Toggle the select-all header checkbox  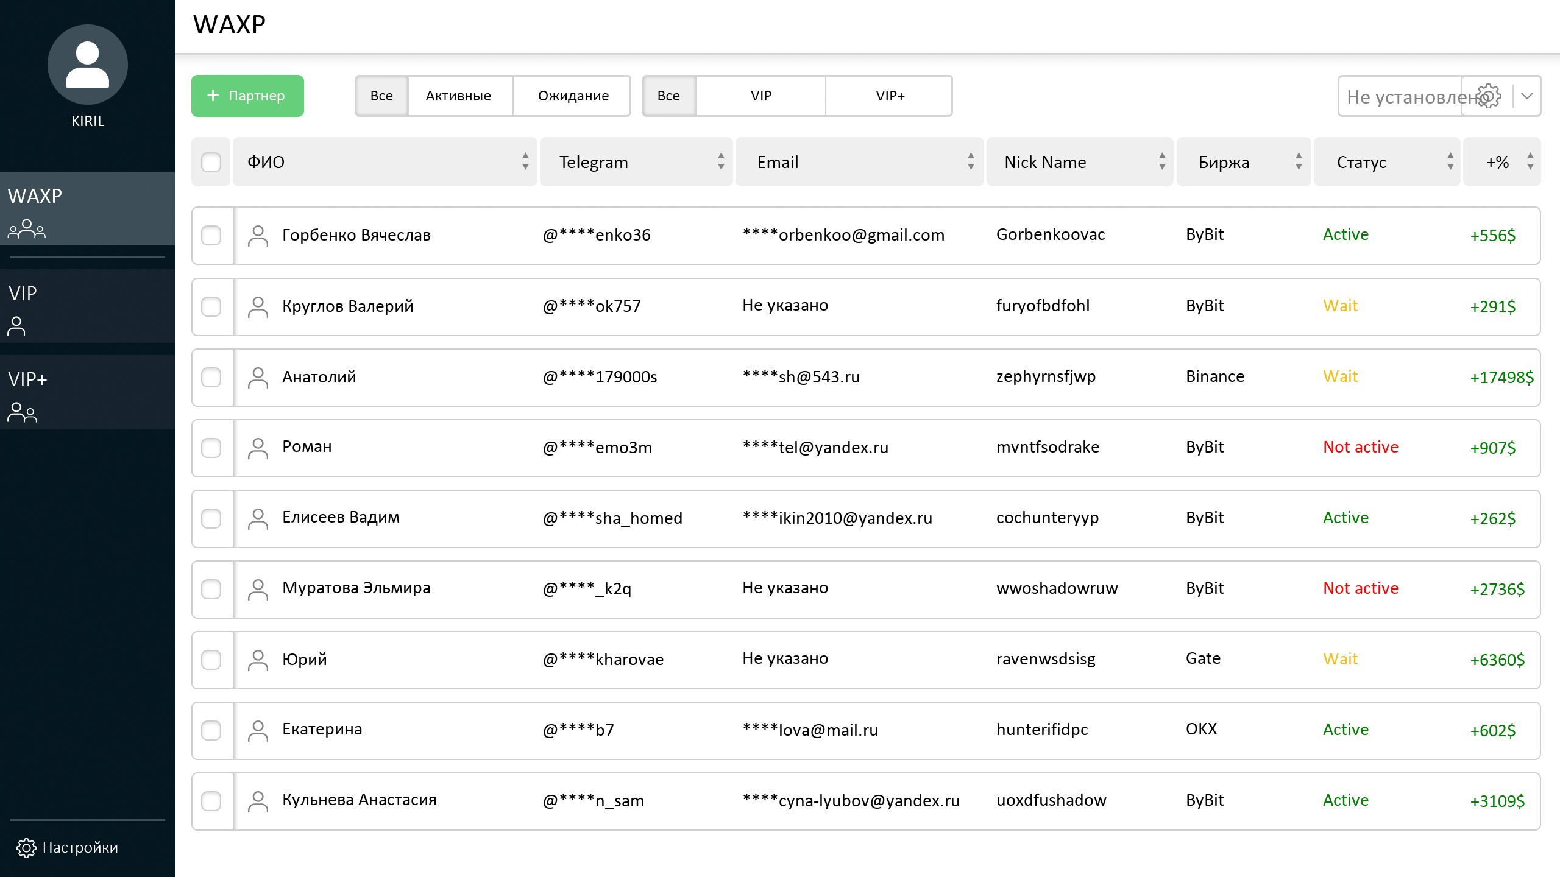(211, 162)
